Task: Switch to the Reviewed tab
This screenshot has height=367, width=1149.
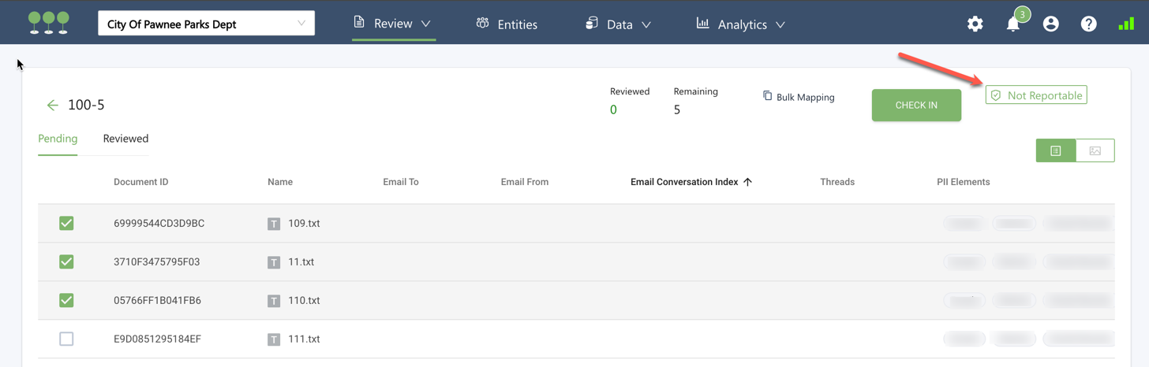Action: (x=125, y=139)
